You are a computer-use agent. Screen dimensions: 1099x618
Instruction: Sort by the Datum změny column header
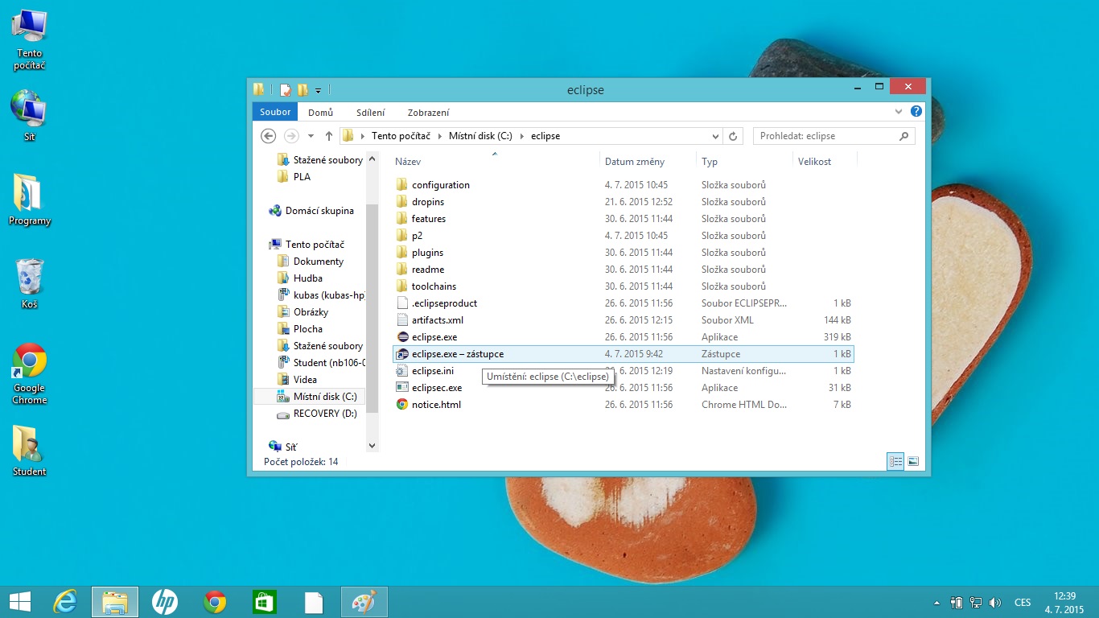click(x=634, y=162)
